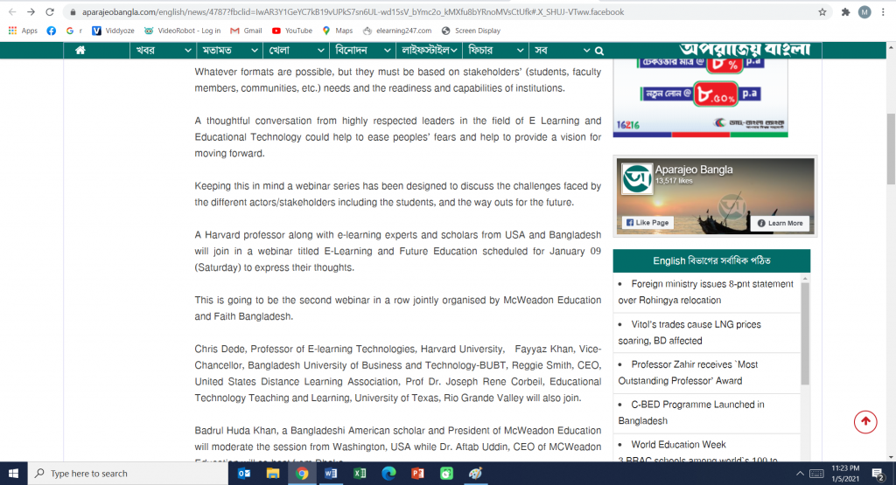Open C-BED Programme Launched in Bangladesh article
The width and height of the screenshot is (896, 485).
click(691, 412)
